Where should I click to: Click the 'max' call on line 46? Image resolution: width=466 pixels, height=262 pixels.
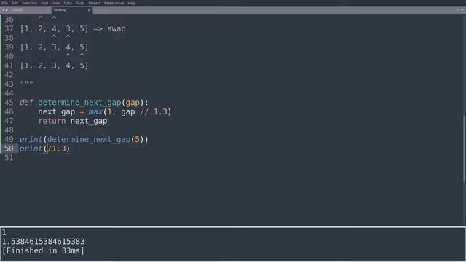pos(95,111)
